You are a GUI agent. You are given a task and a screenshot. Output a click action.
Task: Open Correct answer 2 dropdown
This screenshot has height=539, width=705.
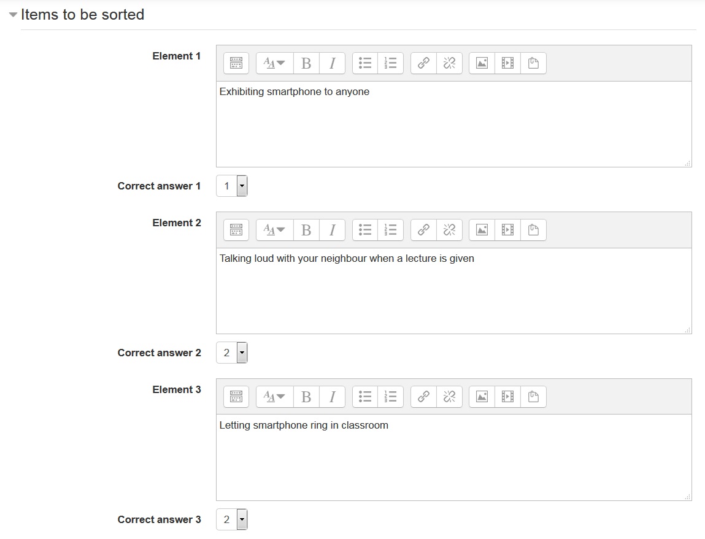click(232, 353)
